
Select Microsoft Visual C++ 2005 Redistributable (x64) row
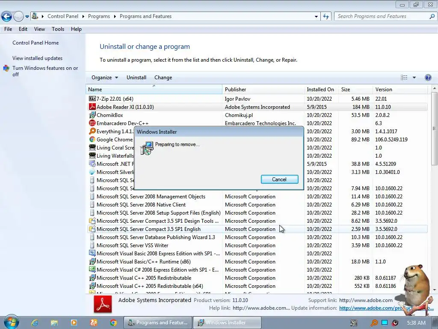[257, 286]
